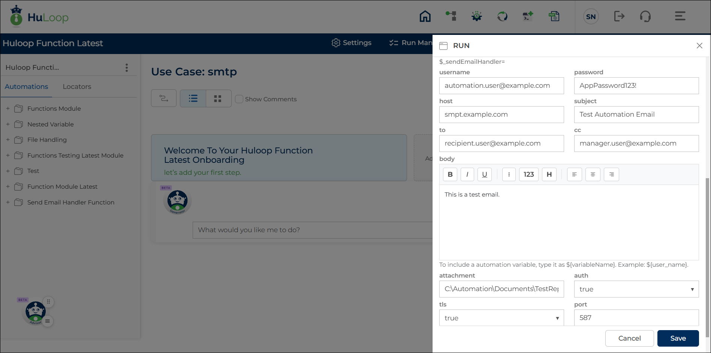The width and height of the screenshot is (711, 353).
Task: Click the 'What would you like me to do?' box
Action: pos(313,230)
